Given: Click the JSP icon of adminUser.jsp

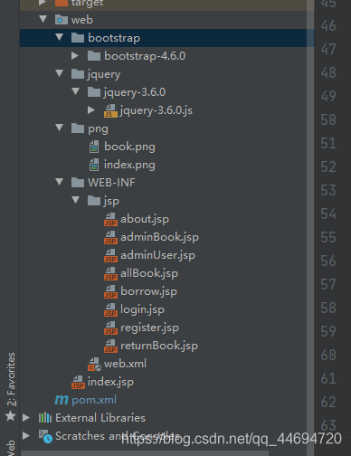Looking at the screenshot, I should [x=110, y=255].
